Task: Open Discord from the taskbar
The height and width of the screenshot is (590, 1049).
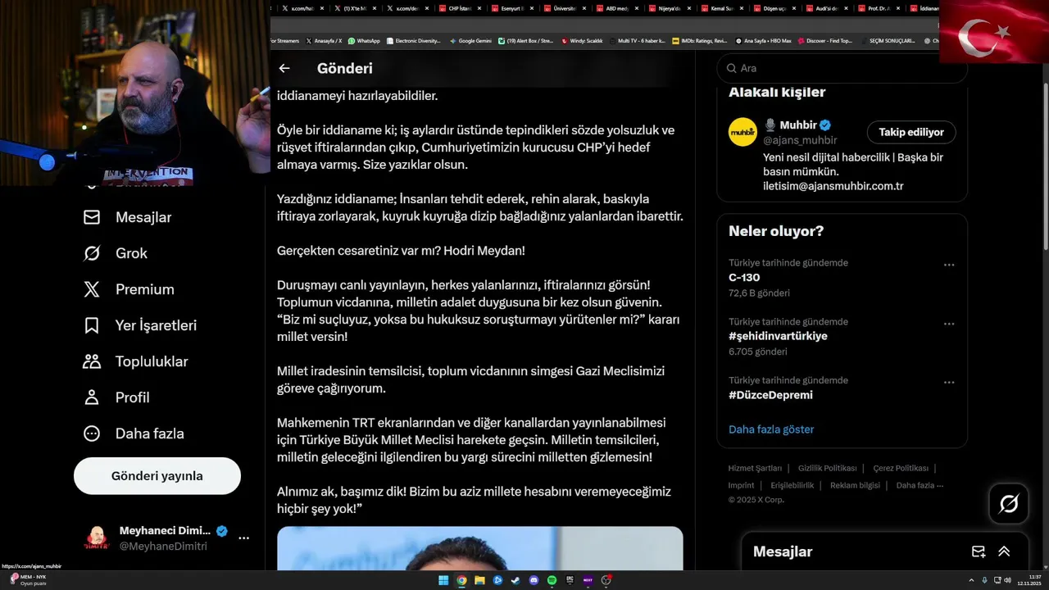Action: click(x=534, y=580)
